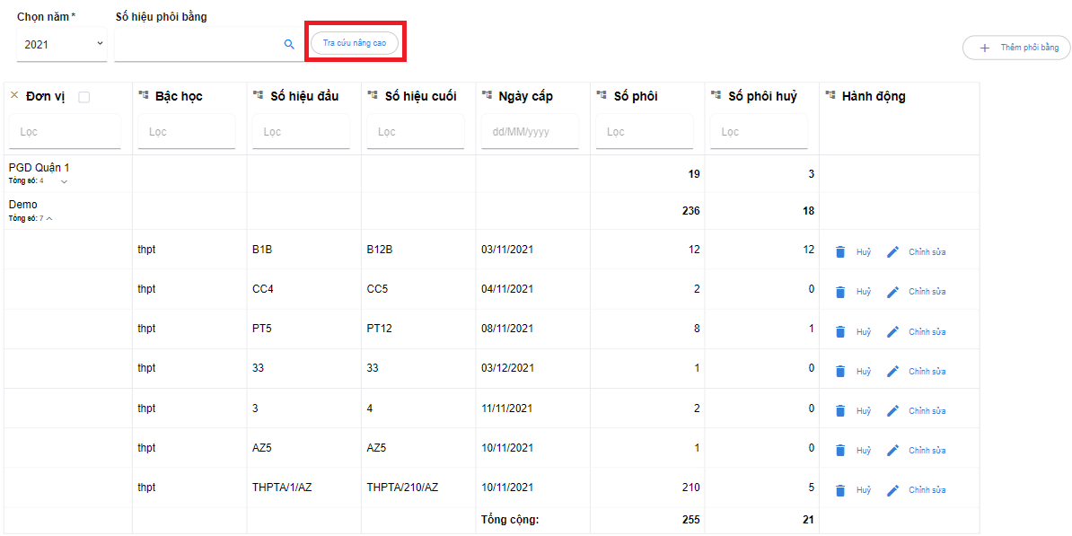Click Huỷ link for the 33 row
This screenshot has height=536, width=1072.
[863, 372]
